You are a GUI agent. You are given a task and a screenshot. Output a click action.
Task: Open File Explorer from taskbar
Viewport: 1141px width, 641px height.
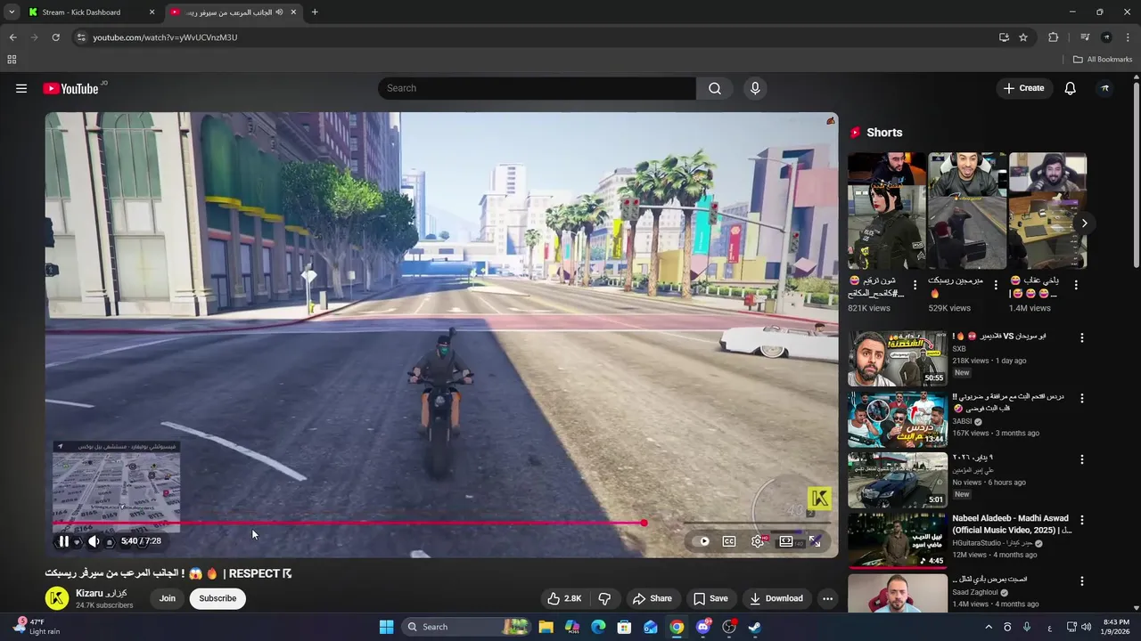tap(546, 627)
